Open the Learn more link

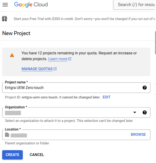(x=58, y=59)
